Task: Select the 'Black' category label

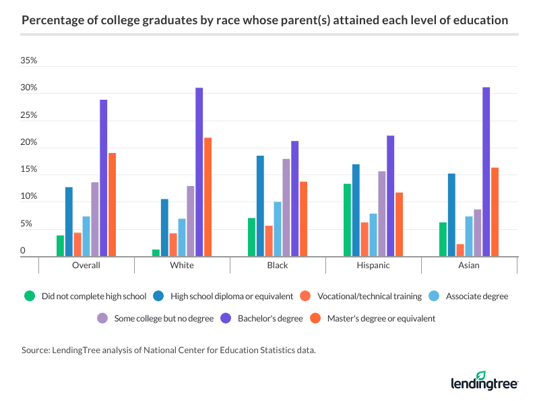Action: click(x=278, y=266)
